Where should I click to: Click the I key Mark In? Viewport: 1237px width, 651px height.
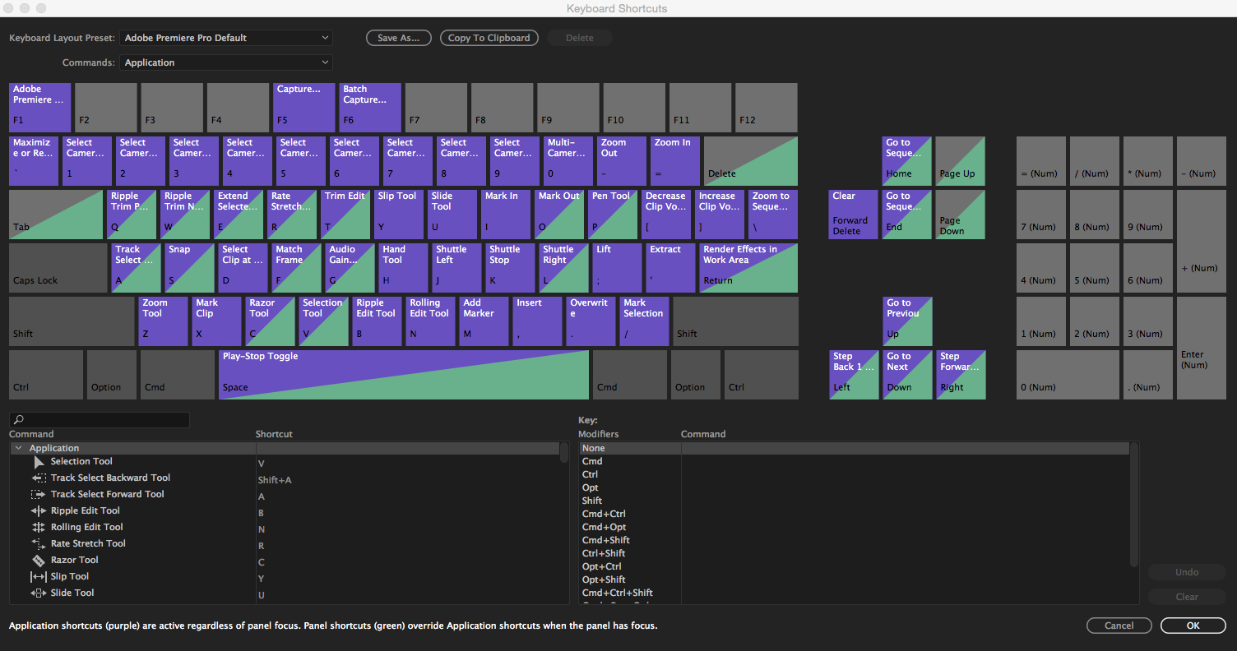[506, 215]
